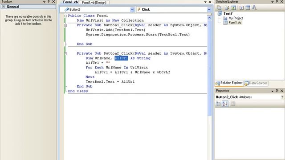Image resolution: width=285 pixels, height=160 pixels.
Task: Click 'For Each UrlName In UrlVisit' line
Action: (117, 68)
